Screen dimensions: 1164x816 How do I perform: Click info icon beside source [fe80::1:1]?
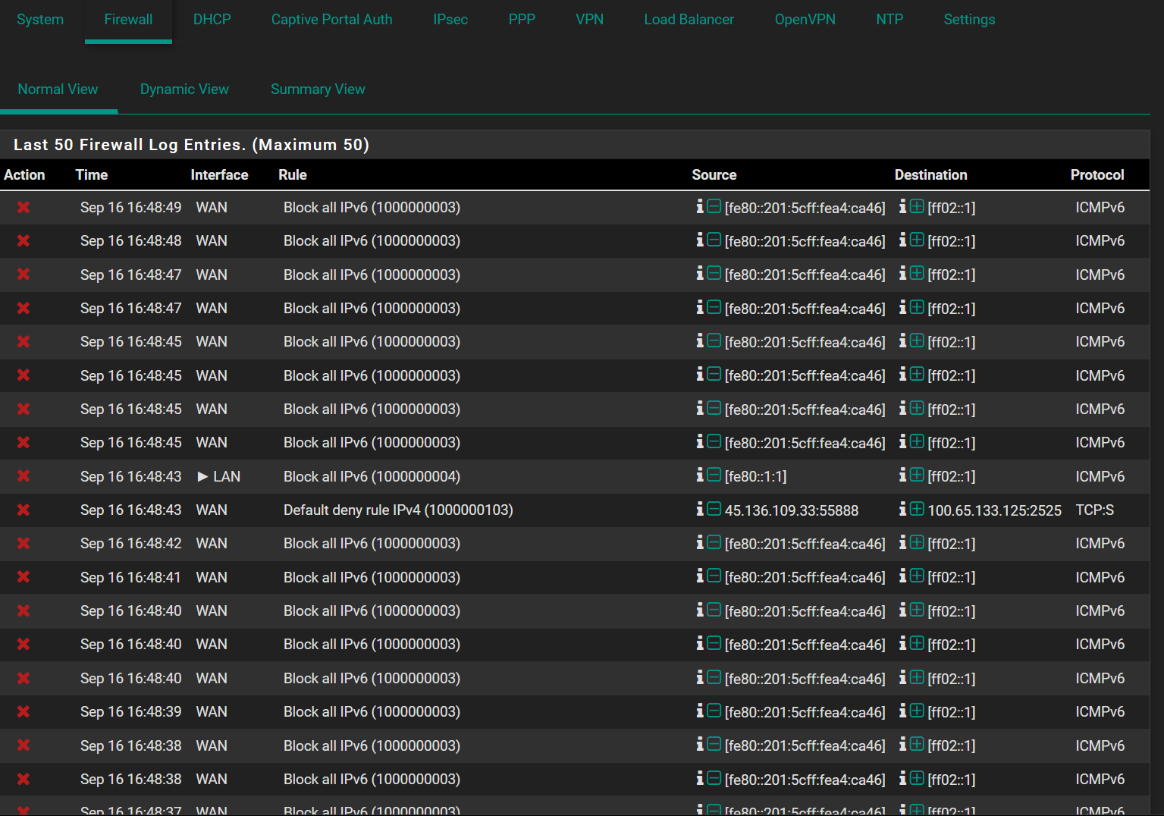(x=700, y=475)
